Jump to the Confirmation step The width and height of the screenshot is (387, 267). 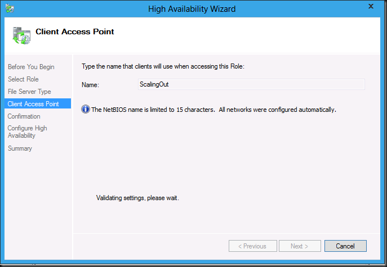(x=24, y=116)
